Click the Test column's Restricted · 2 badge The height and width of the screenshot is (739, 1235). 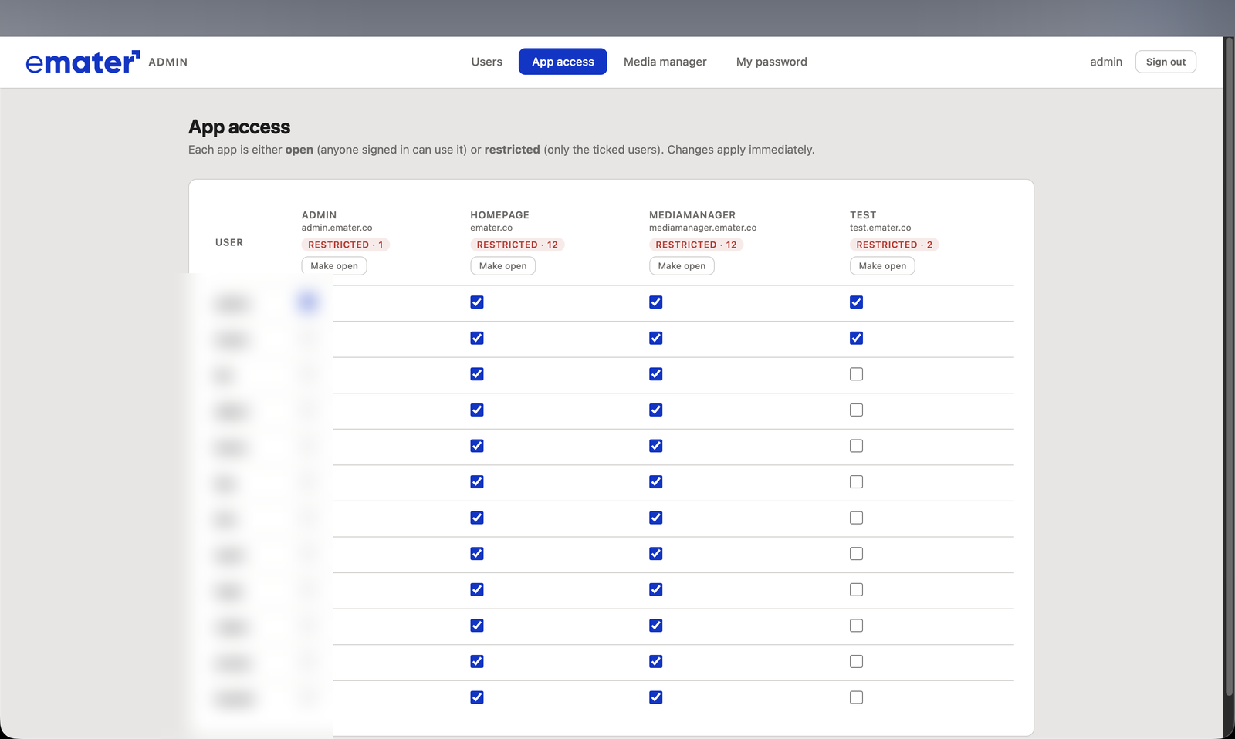pyautogui.click(x=894, y=245)
